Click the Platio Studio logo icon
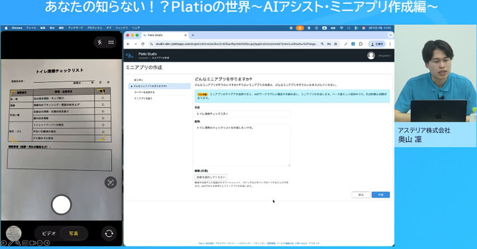Image resolution: width=477 pixels, height=249 pixels. point(130,55)
